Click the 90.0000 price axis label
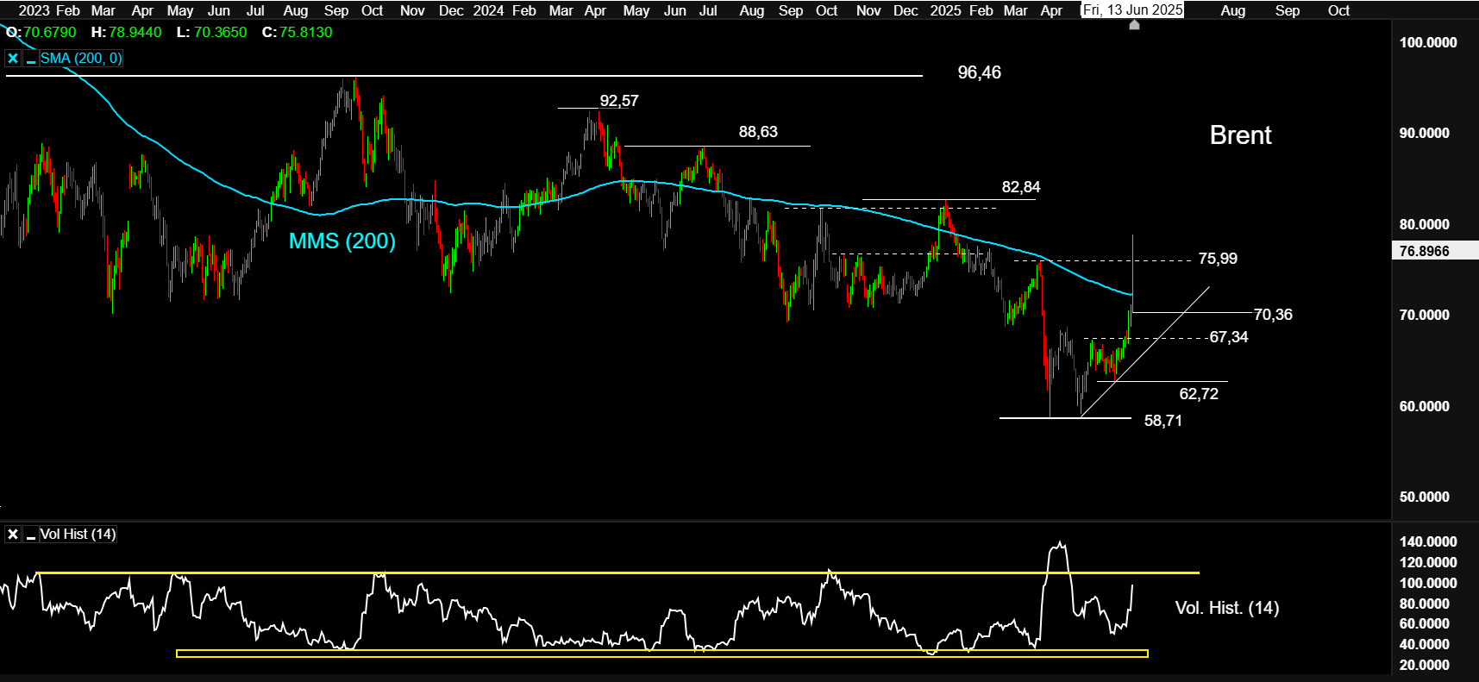 (x=1425, y=133)
